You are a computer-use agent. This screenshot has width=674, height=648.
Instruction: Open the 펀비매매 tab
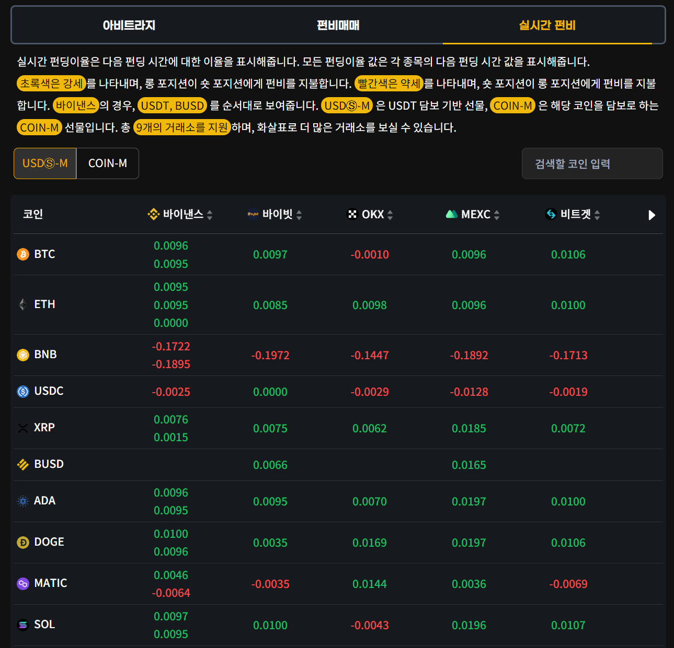coord(338,26)
